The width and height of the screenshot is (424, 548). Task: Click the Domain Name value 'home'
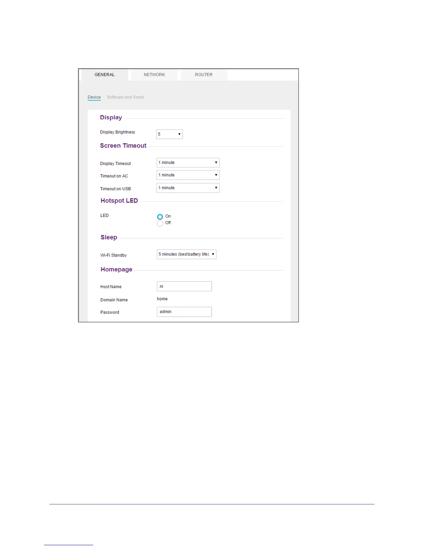(162, 299)
